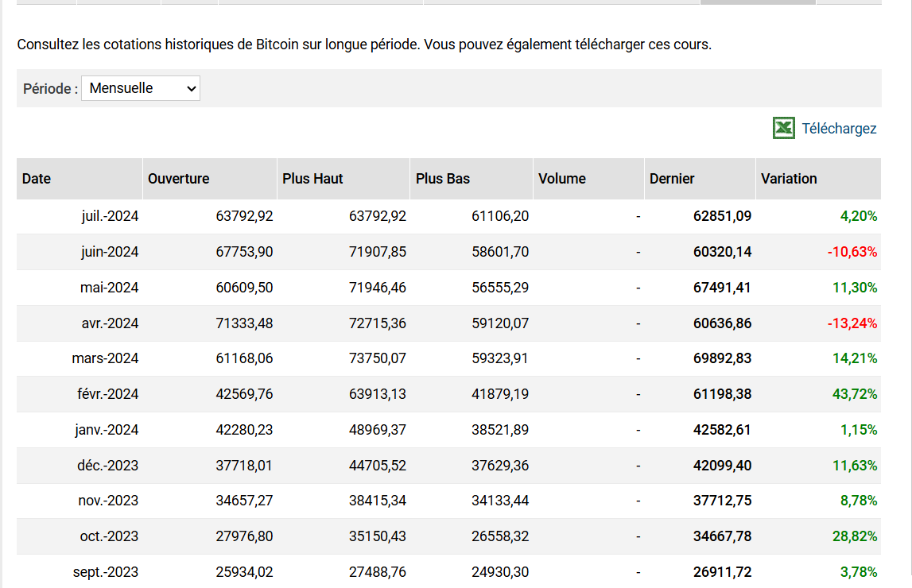Click the 71333,48 opening price

click(x=244, y=323)
